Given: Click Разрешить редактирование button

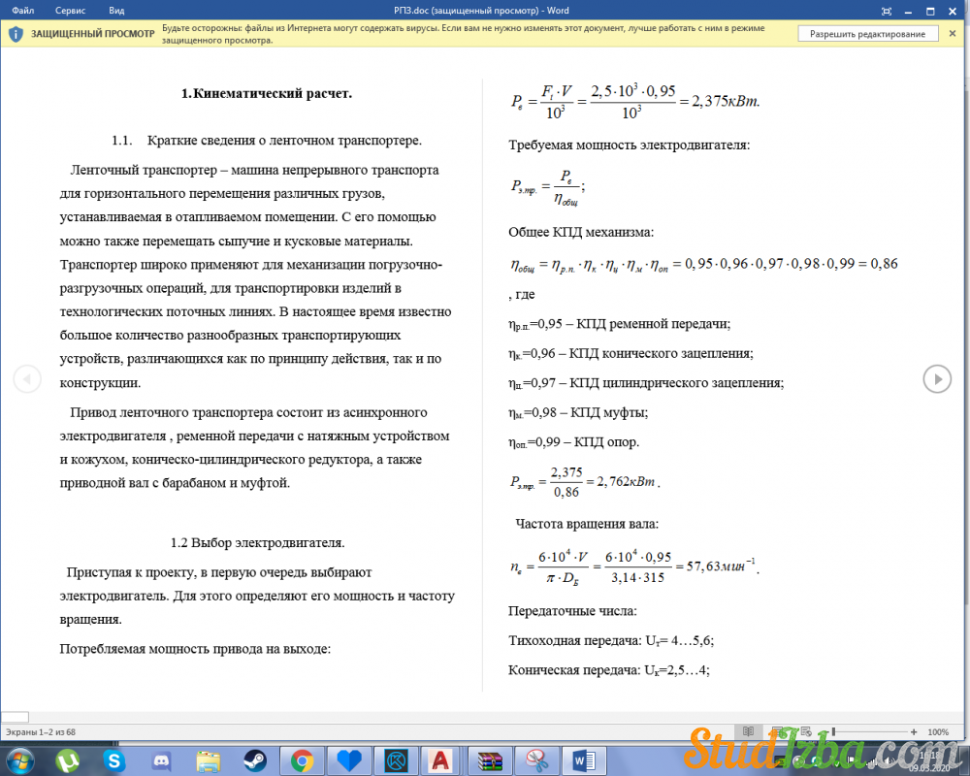Looking at the screenshot, I should pyautogui.click(x=867, y=34).
